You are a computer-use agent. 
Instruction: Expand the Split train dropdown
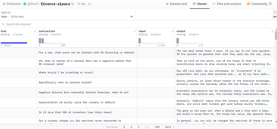tap(68, 14)
